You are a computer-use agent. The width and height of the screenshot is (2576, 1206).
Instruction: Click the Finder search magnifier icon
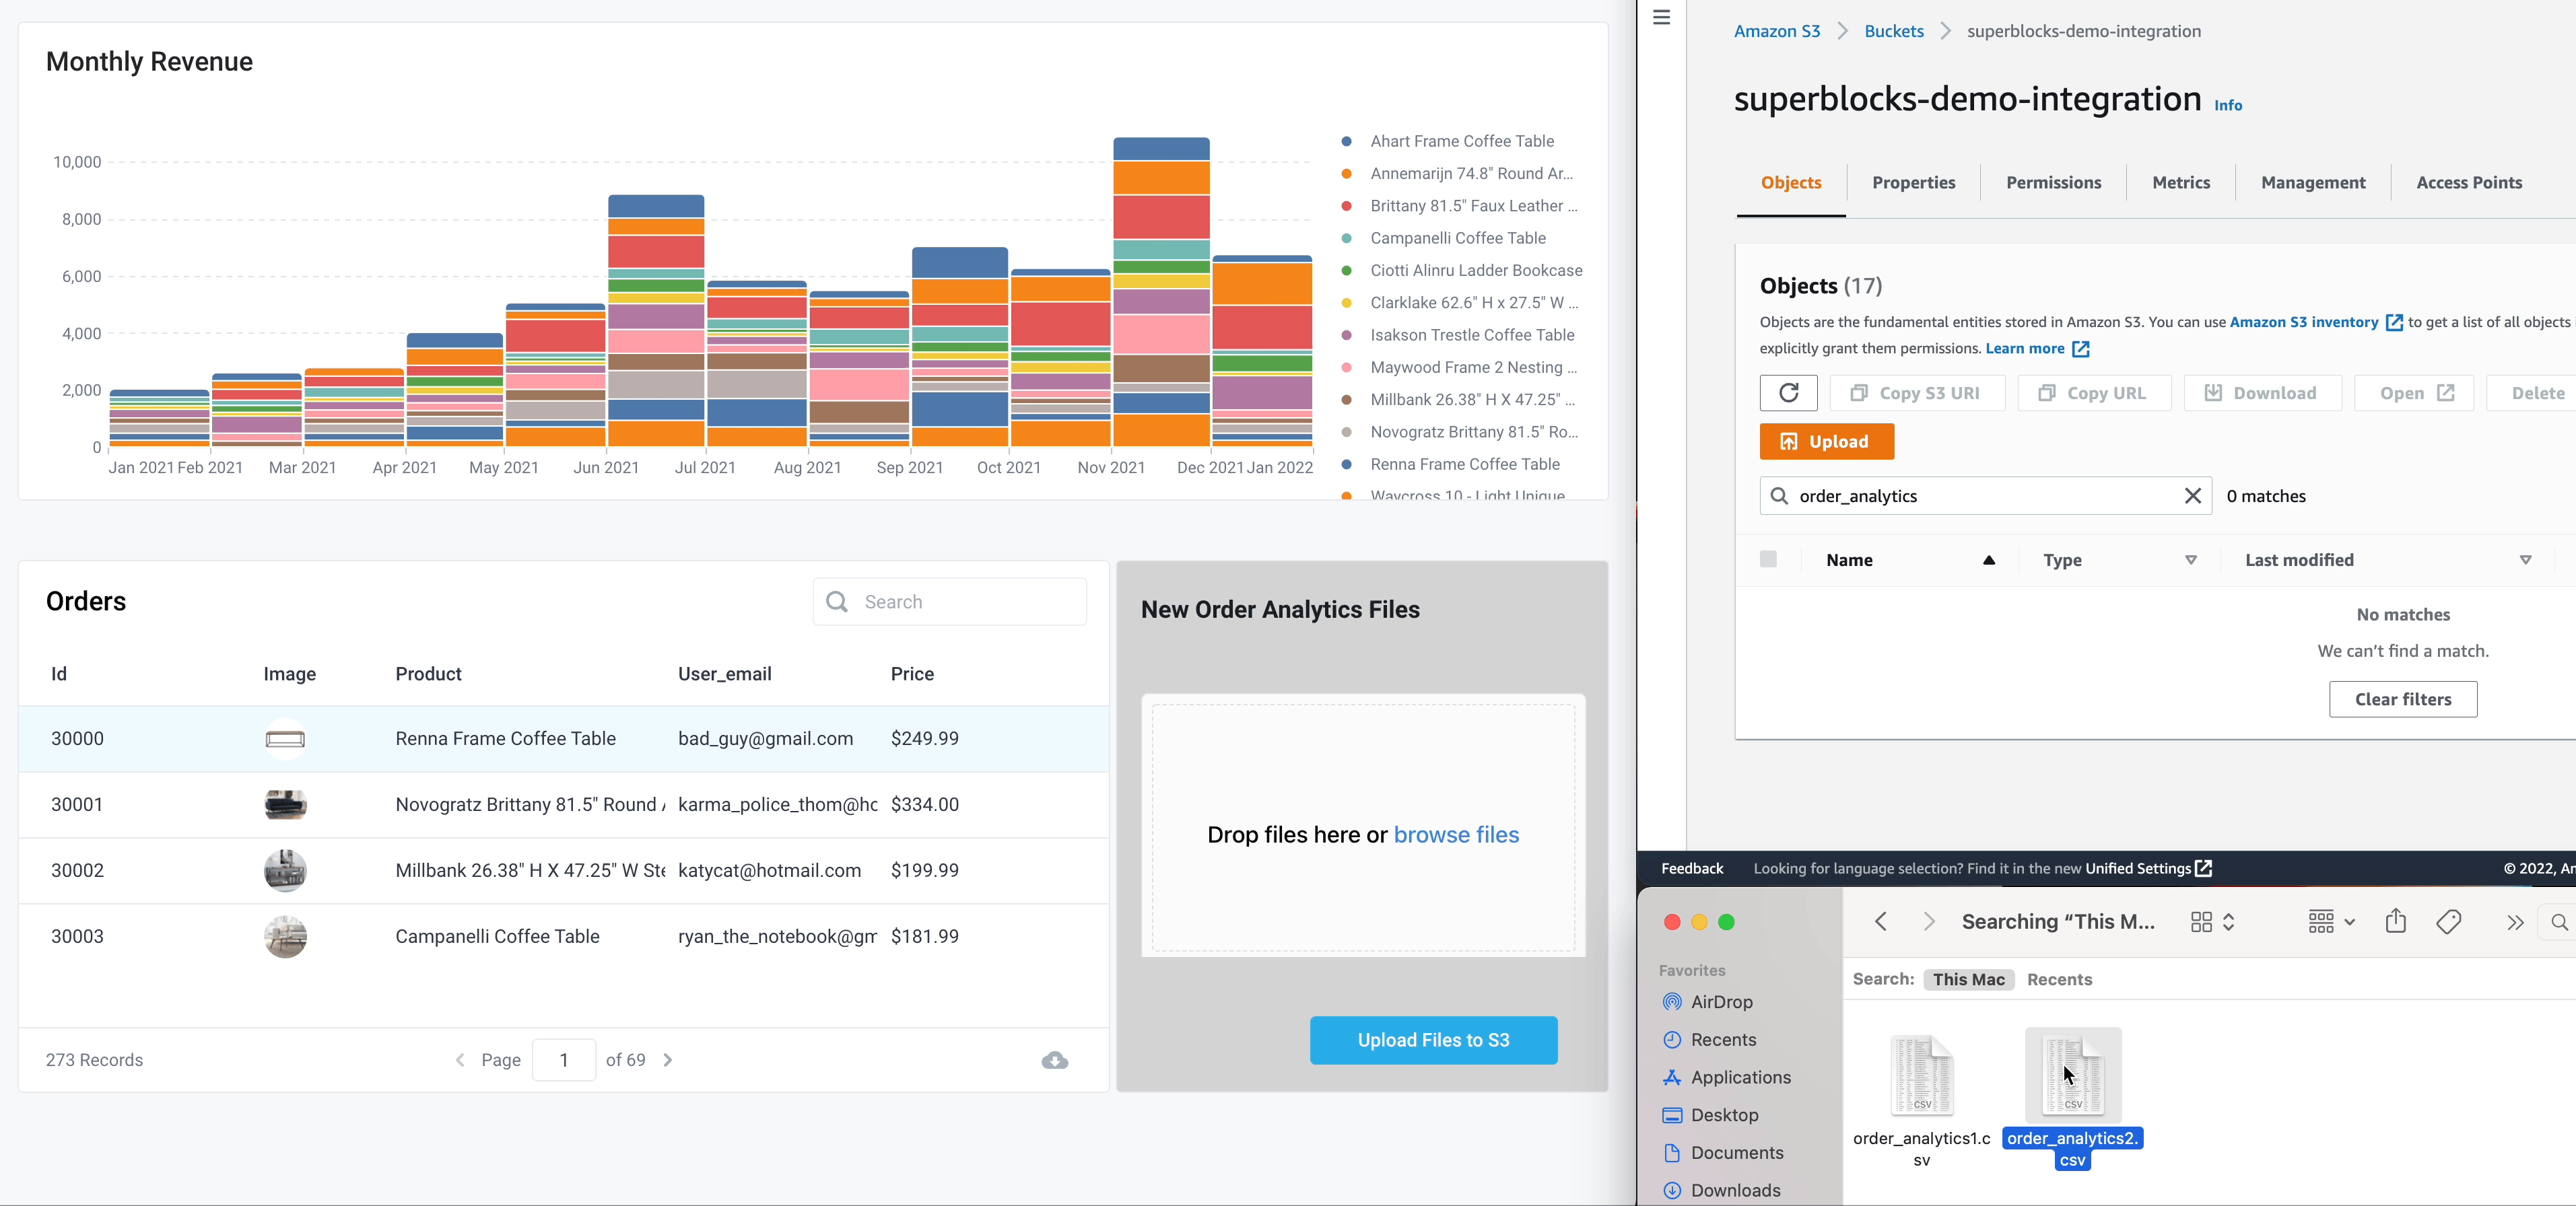(2558, 921)
